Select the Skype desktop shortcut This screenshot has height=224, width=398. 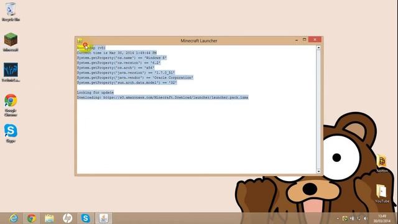point(11,133)
